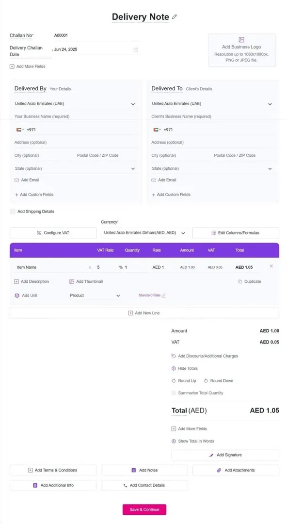The width and height of the screenshot is (287, 524).
Task: Edit Standard Rate via pencil icon
Action: pyautogui.click(x=163, y=295)
